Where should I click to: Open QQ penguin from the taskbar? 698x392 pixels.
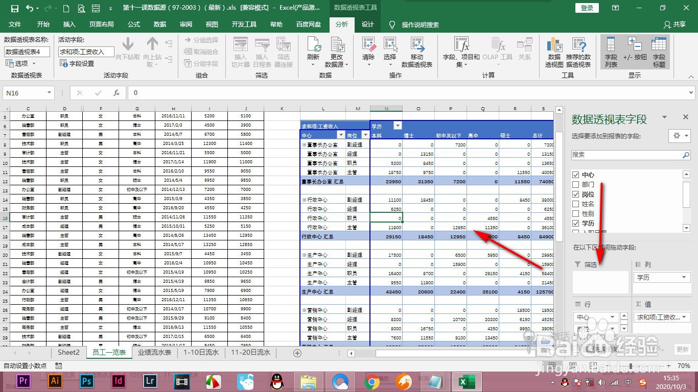pyautogui.click(x=276, y=381)
